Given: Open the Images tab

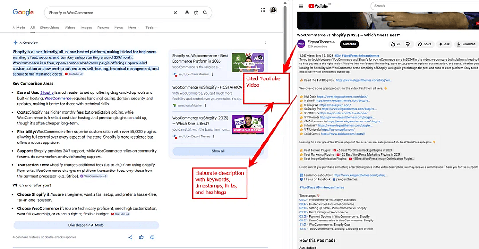Looking at the screenshot, I should pos(86,28).
